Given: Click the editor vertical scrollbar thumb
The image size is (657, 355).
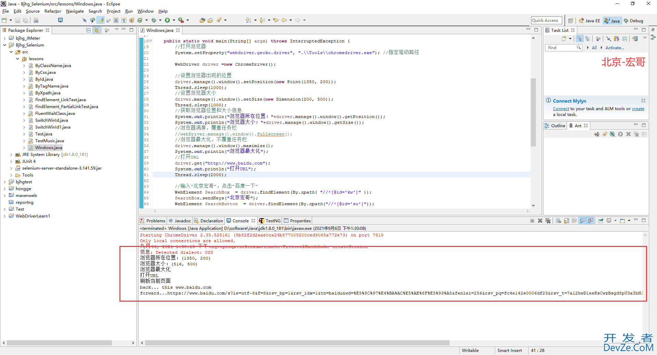Looking at the screenshot, I should pos(533,112).
